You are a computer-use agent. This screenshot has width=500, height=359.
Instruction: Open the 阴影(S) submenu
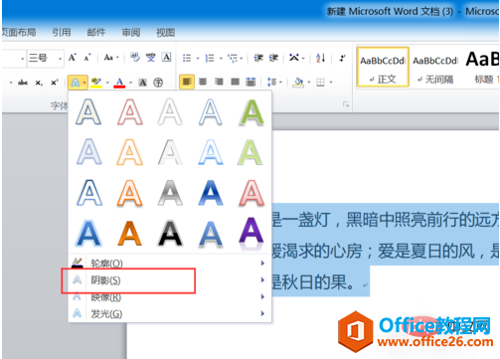pyautogui.click(x=170, y=280)
